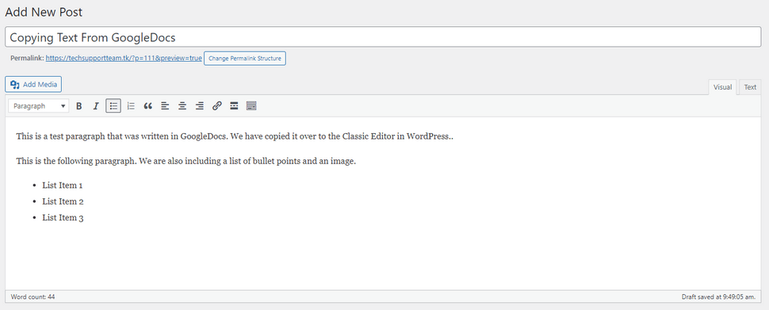This screenshot has height=310, width=769.
Task: Insert or edit a link
Action: pyautogui.click(x=216, y=106)
